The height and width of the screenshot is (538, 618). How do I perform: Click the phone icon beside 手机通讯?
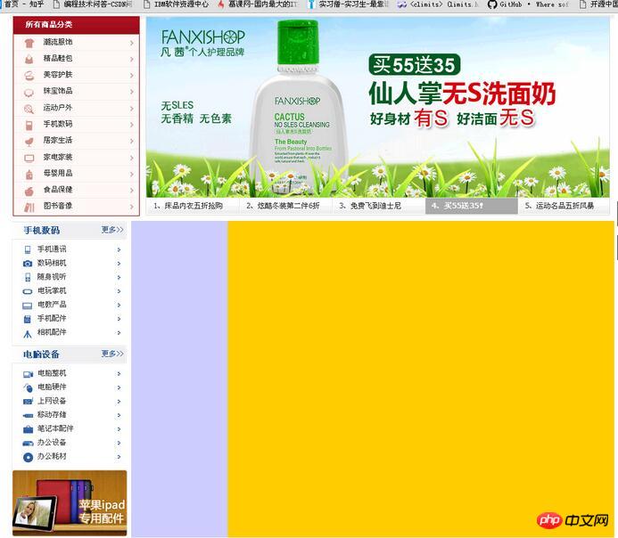point(28,249)
